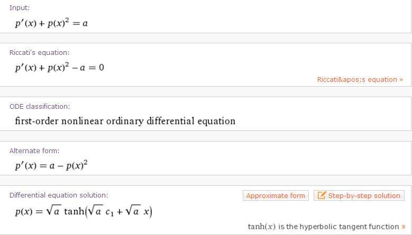The width and height of the screenshot is (412, 235).
Task: Click the "Differential equation solution:" pod heading
Action: [x=59, y=195]
